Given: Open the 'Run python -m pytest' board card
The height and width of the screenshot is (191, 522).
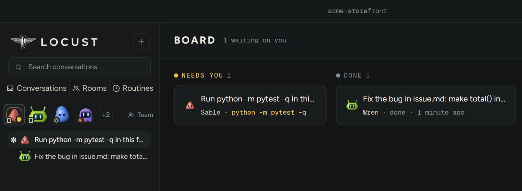Looking at the screenshot, I should pyautogui.click(x=250, y=105).
